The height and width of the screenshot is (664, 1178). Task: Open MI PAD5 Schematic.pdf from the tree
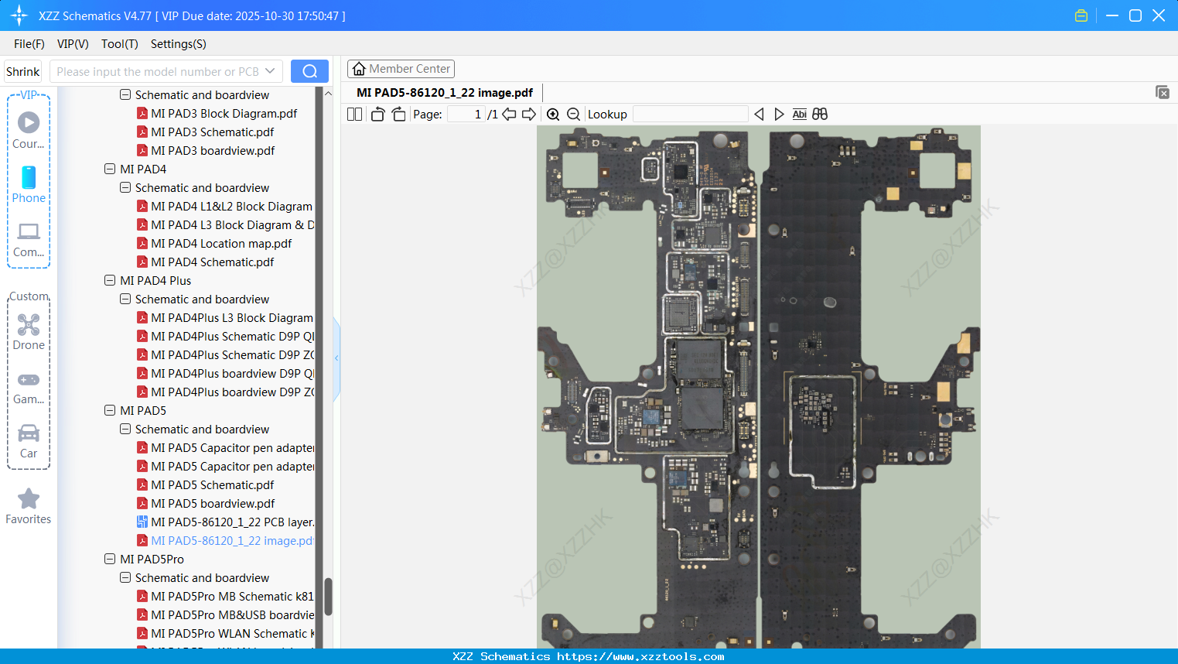pos(212,484)
